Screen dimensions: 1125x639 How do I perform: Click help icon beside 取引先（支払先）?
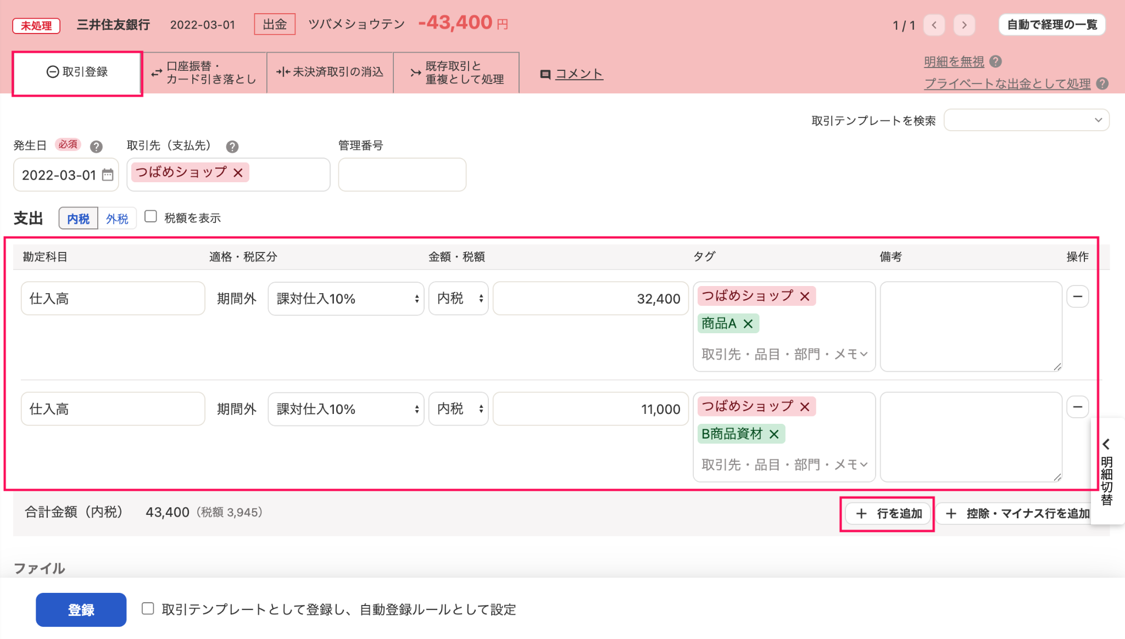232,147
